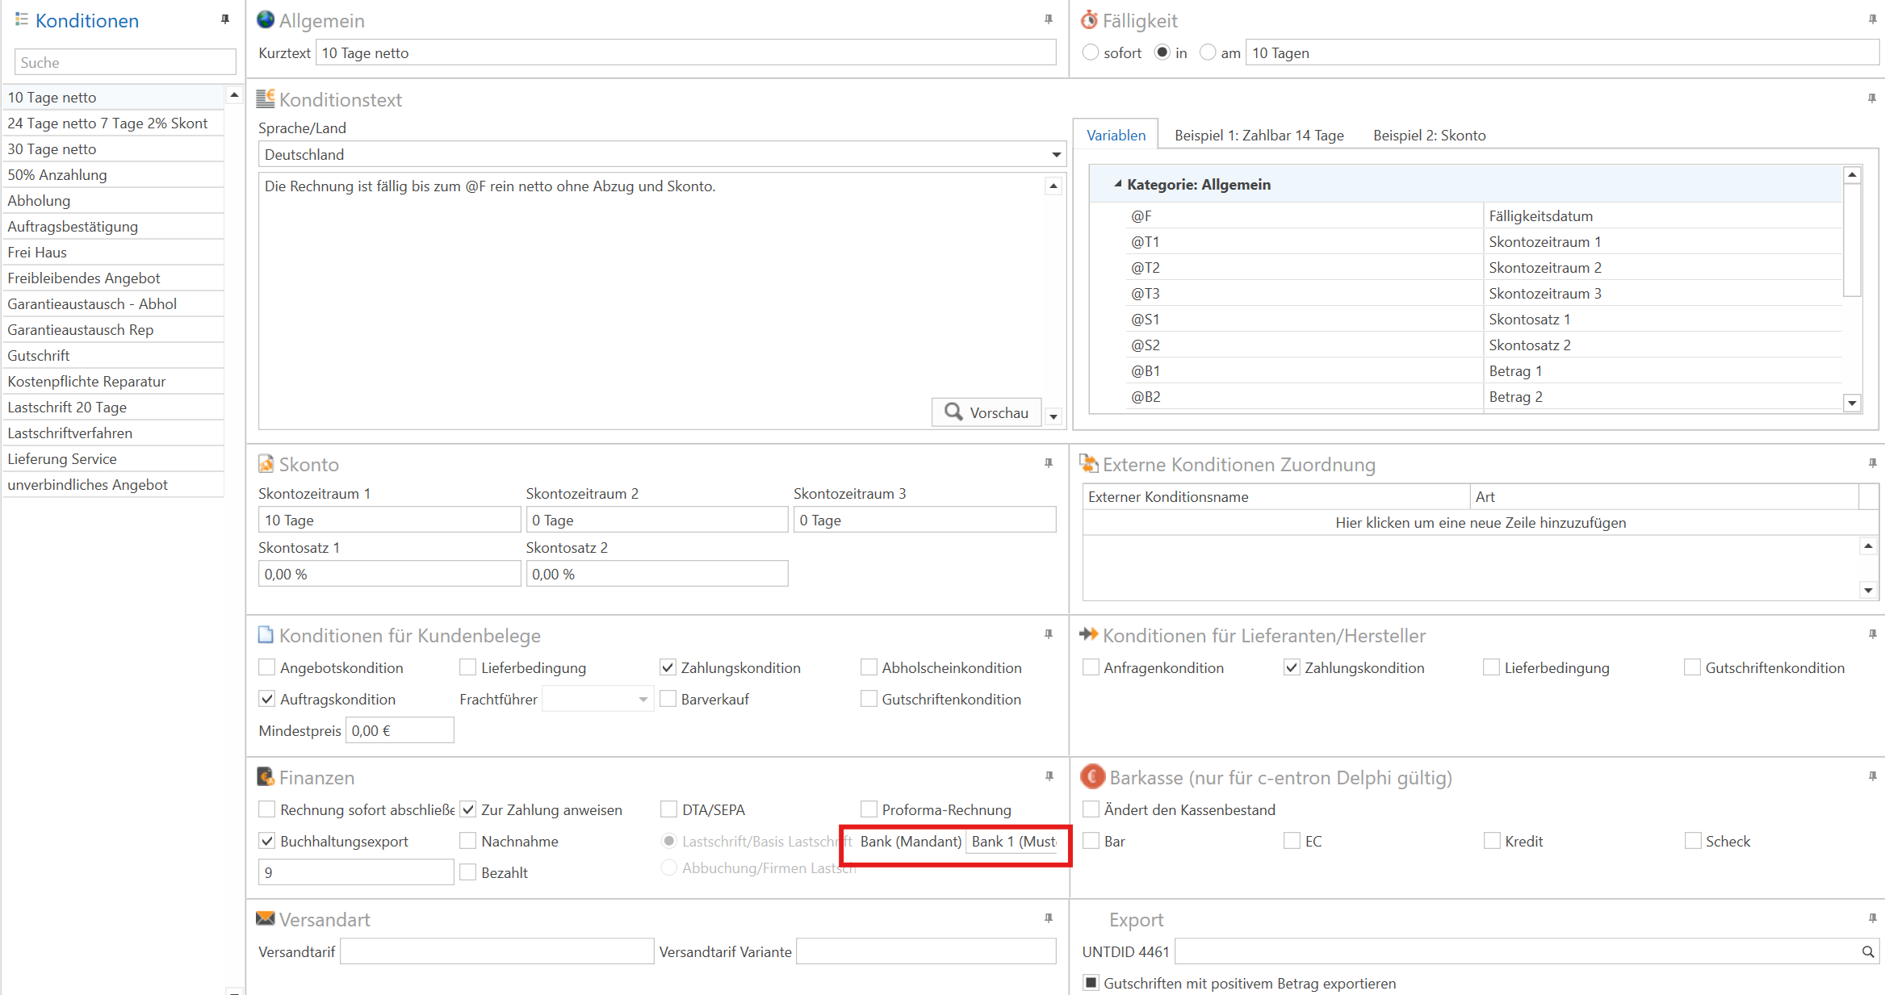Click the pin icon in the Fälligkeit panel

[1873, 19]
